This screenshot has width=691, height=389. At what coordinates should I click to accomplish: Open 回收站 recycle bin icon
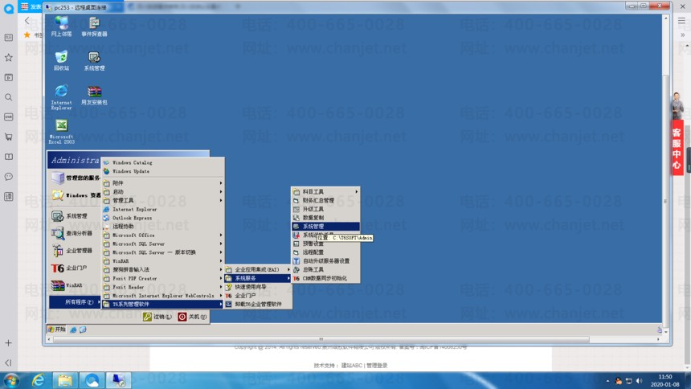[61, 61]
